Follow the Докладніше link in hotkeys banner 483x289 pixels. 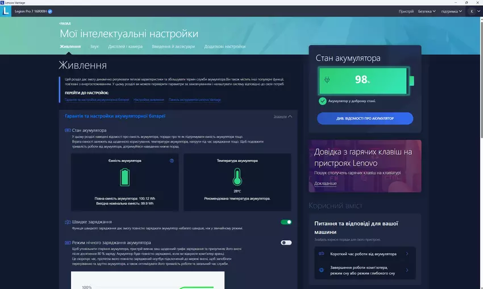tap(325, 183)
